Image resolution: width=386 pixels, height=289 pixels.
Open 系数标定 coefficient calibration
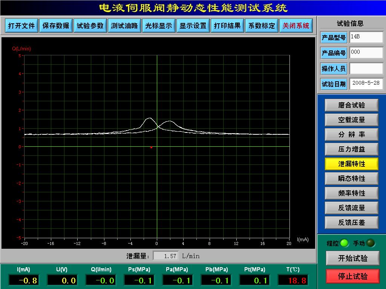pyautogui.click(x=262, y=26)
